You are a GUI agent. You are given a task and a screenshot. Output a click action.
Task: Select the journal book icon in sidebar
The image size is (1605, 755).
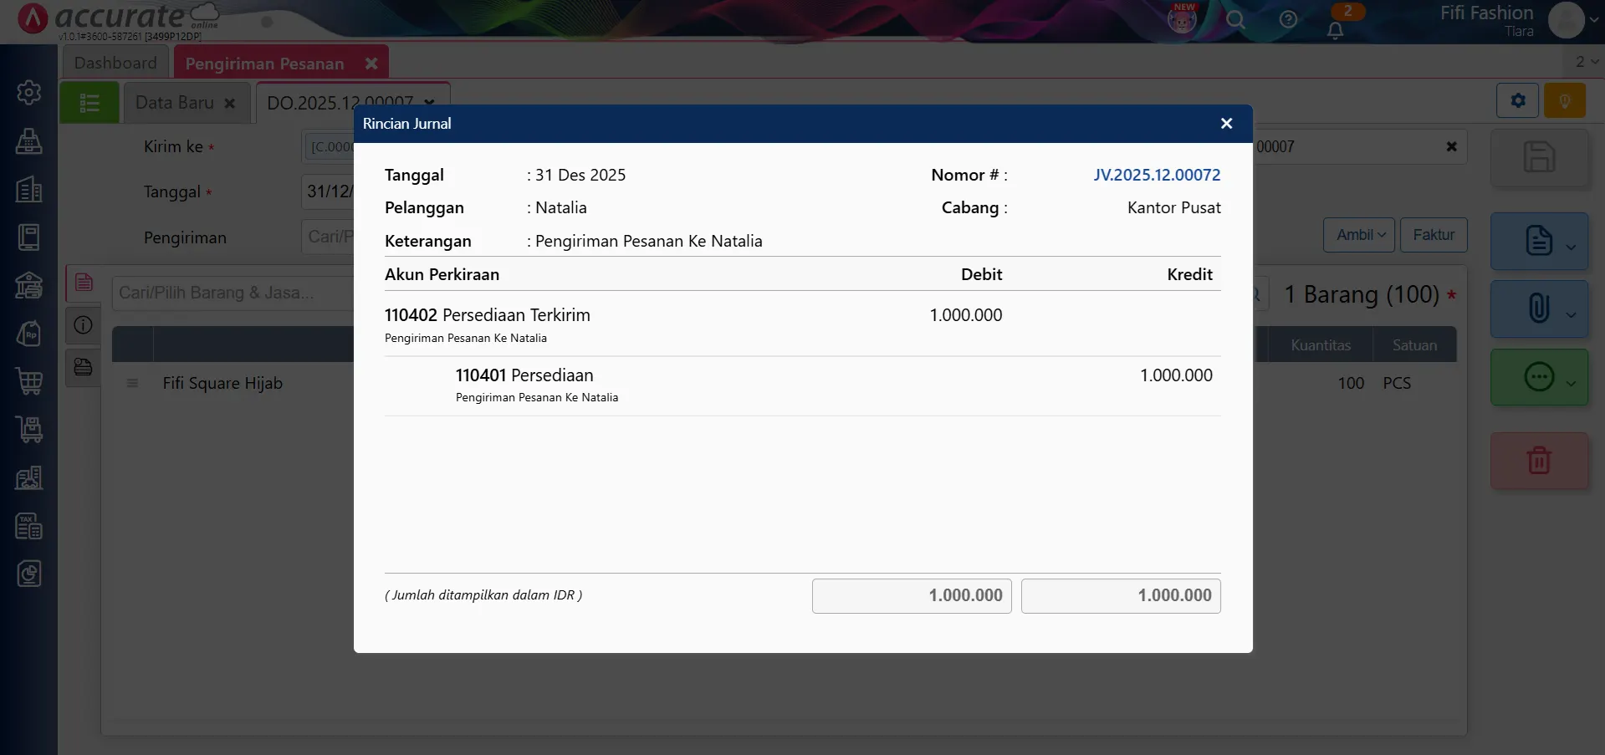[29, 237]
